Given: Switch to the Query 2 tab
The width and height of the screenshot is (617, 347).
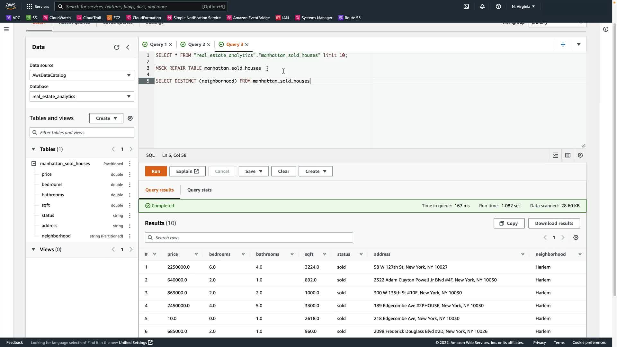Looking at the screenshot, I should tap(196, 45).
